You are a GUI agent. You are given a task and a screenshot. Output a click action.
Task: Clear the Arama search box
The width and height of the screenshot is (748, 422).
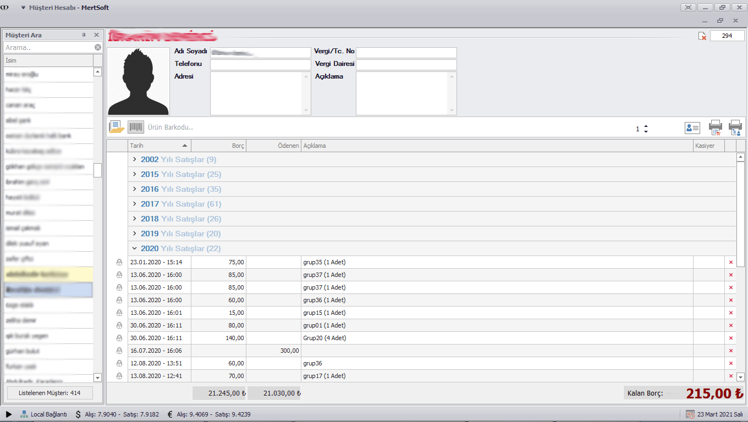tap(98, 48)
